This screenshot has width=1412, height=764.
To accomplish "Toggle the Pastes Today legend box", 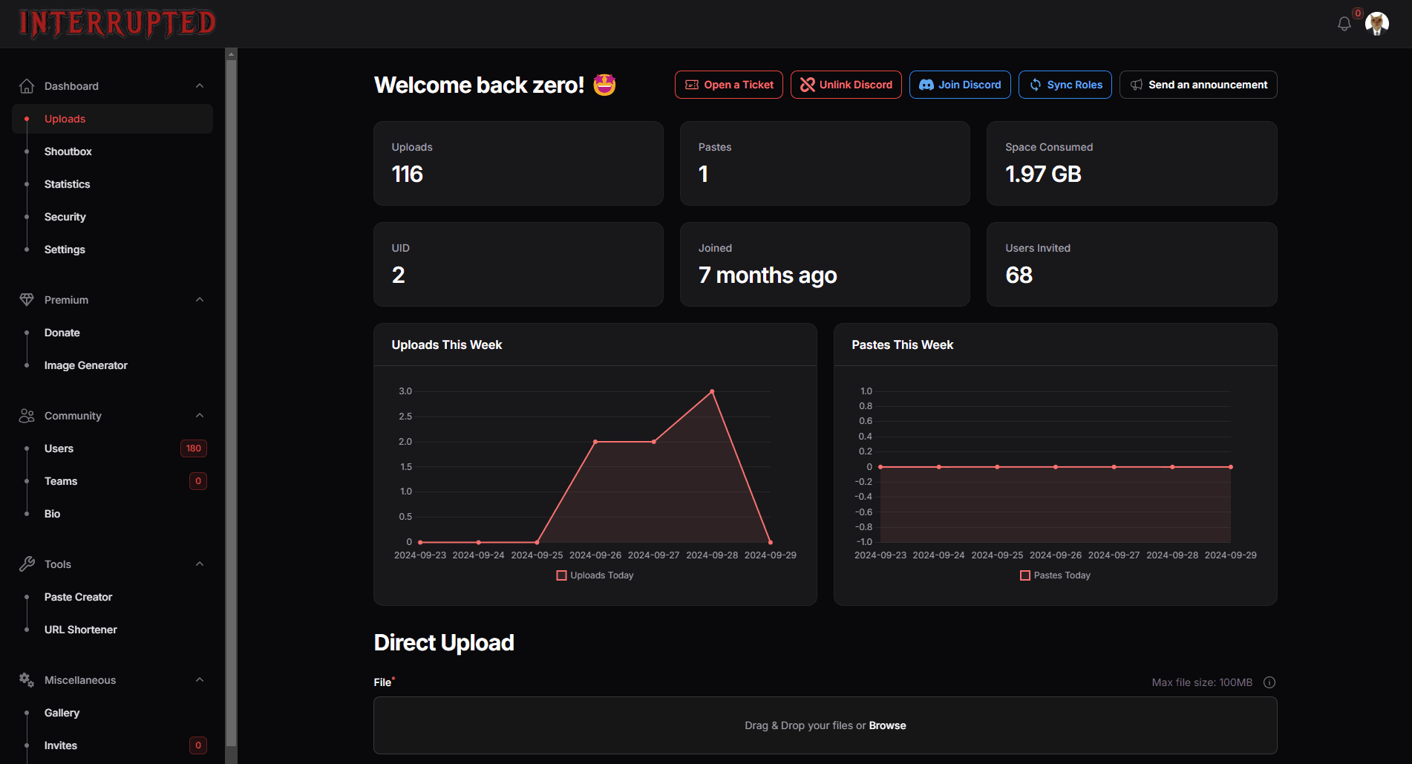I will [x=1025, y=575].
